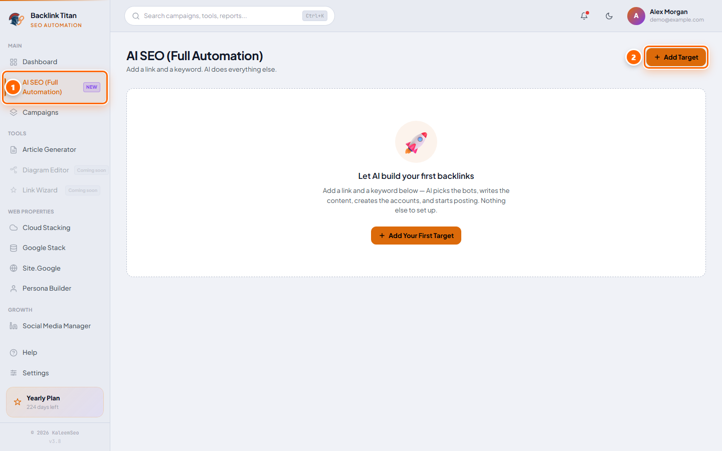
Task: Go to Dashboard in sidebar
Action: [40, 62]
